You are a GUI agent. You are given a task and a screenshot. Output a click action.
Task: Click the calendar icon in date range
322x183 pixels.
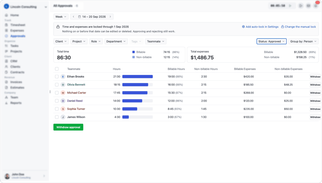80,17
